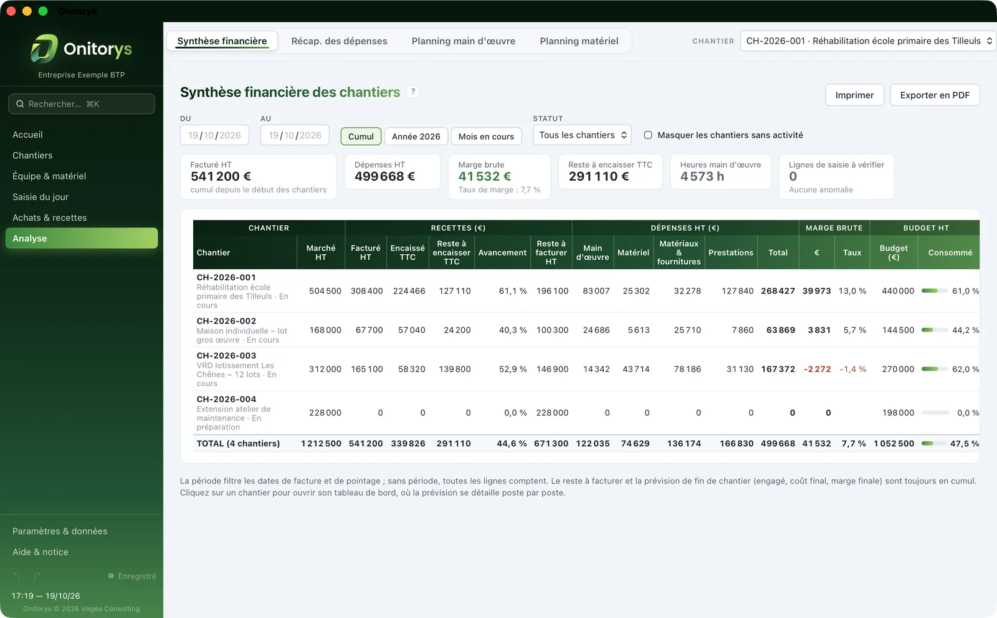This screenshot has height=618, width=997.
Task: Open chantier row CH-2026-004
Action: point(586,413)
